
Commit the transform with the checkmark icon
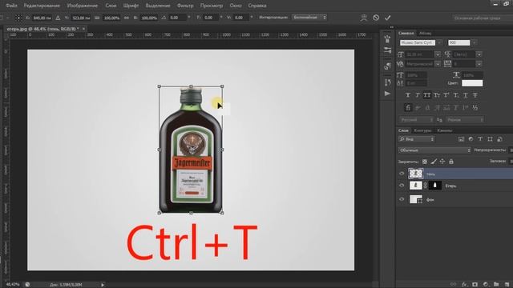(x=388, y=18)
